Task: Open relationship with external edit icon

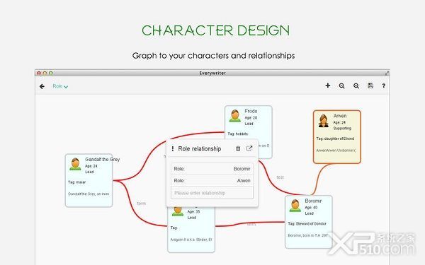Action: coord(249,148)
